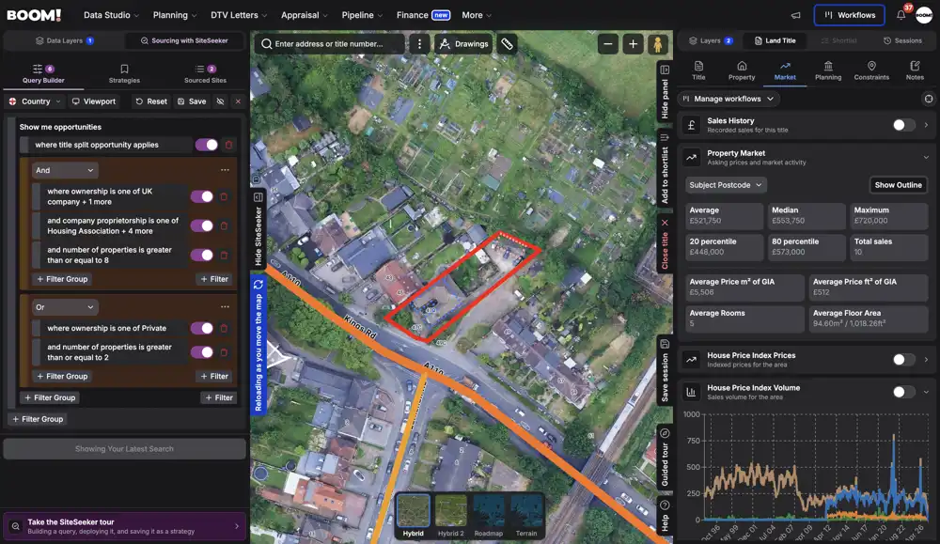940x544 pixels.
Task: Open the Subject Postcode dropdown
Action: pos(726,185)
